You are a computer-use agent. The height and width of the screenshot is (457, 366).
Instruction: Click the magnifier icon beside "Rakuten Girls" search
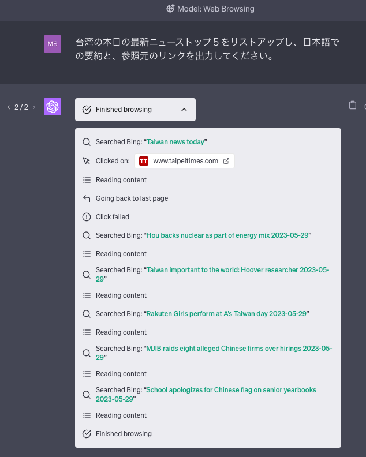[x=87, y=314]
